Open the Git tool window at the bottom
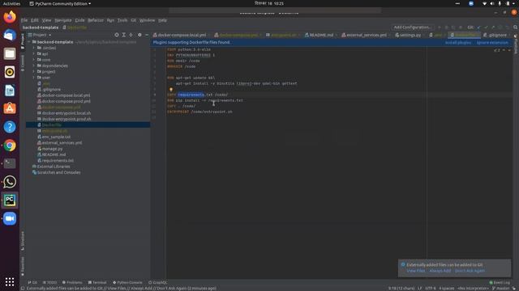Image resolution: width=519 pixels, height=291 pixels. point(32,282)
